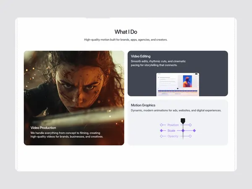Select the "Position" keyframe label
This screenshot has width=252, height=189.
tap(173, 125)
